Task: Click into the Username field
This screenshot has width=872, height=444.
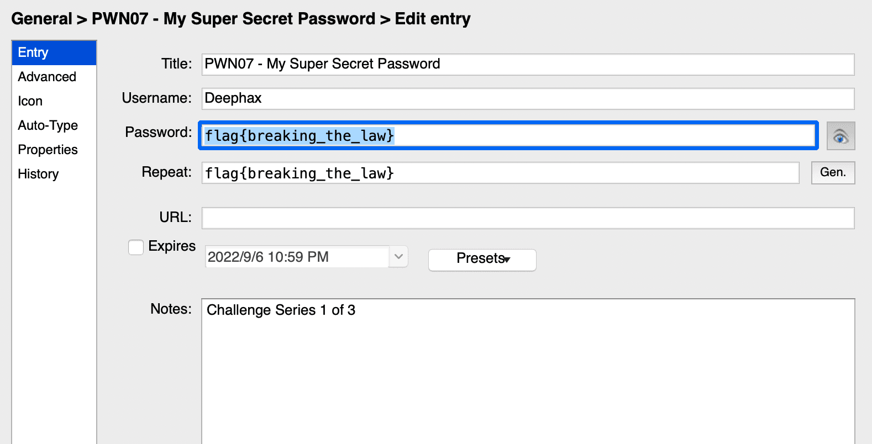Action: click(528, 98)
